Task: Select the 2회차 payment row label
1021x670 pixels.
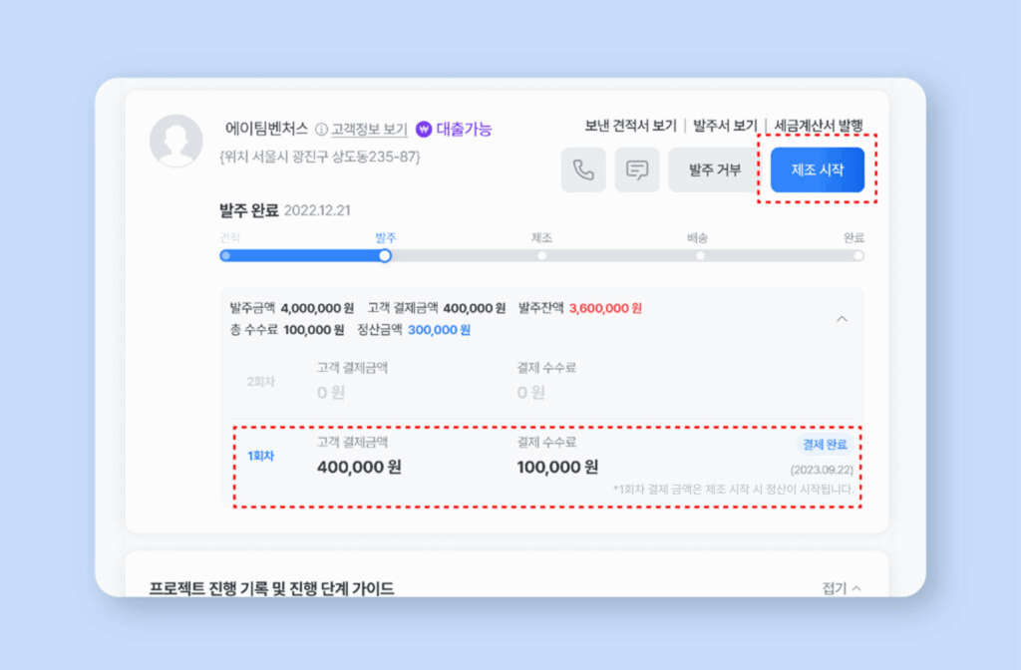Action: click(x=261, y=381)
